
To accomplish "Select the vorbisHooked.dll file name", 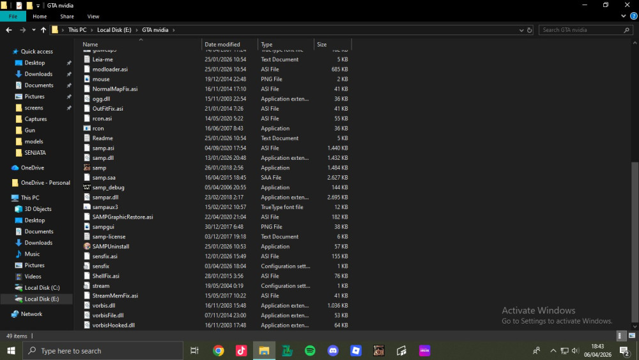I will 113,325.
